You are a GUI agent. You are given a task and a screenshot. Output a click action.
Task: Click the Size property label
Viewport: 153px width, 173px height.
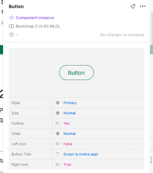(15, 113)
